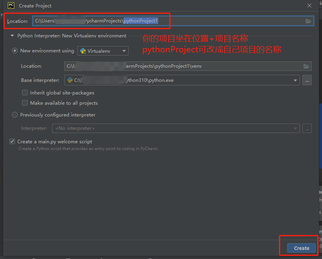Image resolution: width=322 pixels, height=259 pixels.
Task: Click the project Location text field
Action: pos(173,21)
